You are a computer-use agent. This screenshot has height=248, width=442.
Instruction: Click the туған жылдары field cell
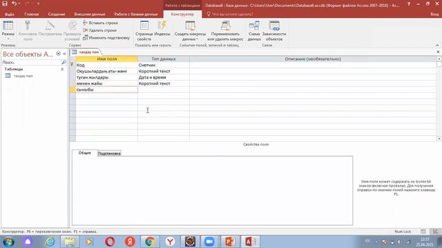point(107,77)
